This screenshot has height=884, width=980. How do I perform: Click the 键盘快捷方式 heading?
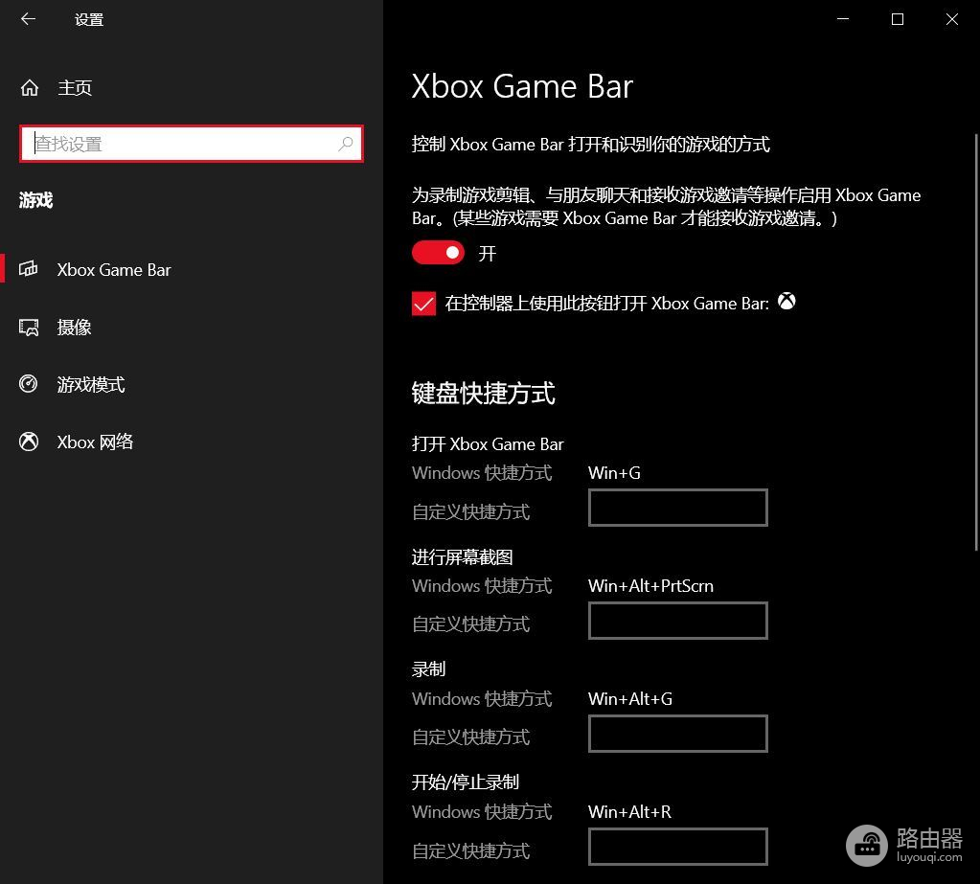click(x=483, y=394)
